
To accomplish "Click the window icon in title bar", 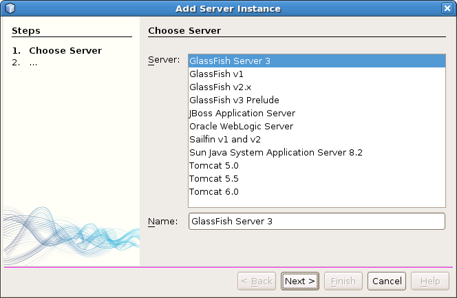I will pyautogui.click(x=10, y=8).
